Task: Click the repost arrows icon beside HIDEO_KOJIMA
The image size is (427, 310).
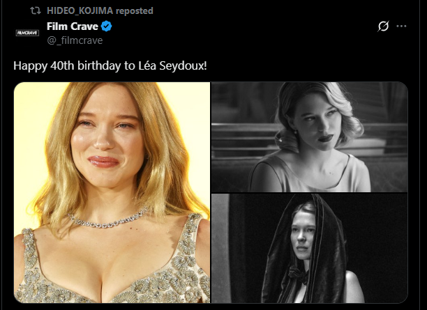Action: [35, 10]
